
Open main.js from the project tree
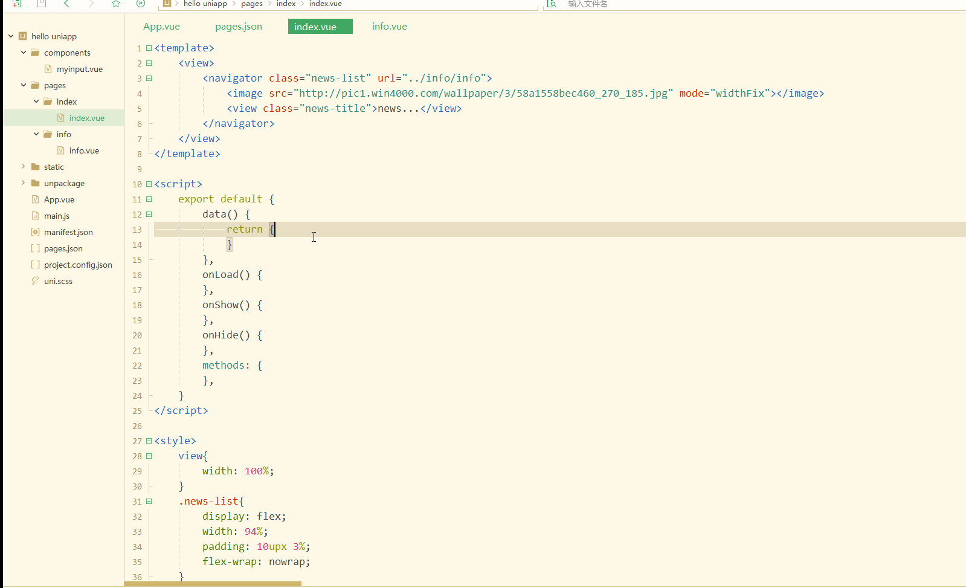click(57, 216)
